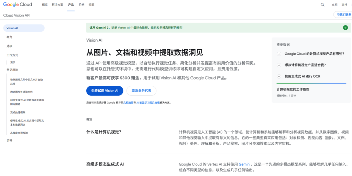The image size is (352, 176).
Task: Select Vision AI in left sidebar
Action: (12, 28)
